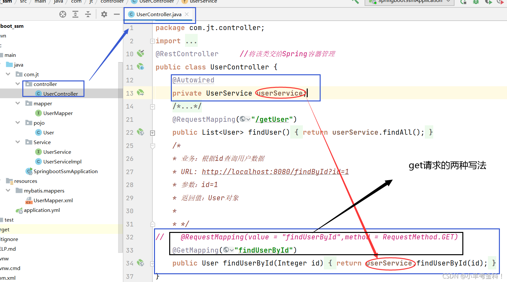This screenshot has width=507, height=282.
Task: Collapse the pojo package arrow
Action: [x=18, y=123]
